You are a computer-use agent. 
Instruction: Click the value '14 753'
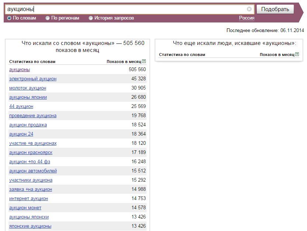click(139, 198)
